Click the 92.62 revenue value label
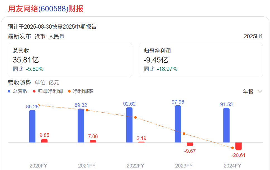The width and height of the screenshot is (270, 170). tap(129, 104)
